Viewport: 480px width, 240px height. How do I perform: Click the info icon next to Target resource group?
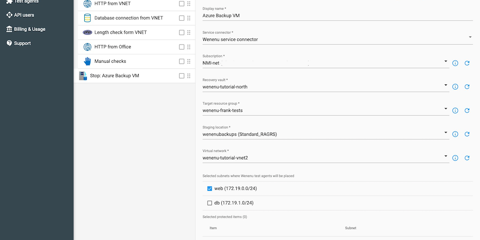[455, 111]
